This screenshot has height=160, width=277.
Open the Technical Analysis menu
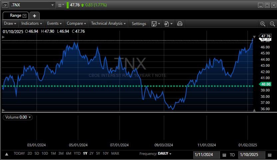point(108,24)
